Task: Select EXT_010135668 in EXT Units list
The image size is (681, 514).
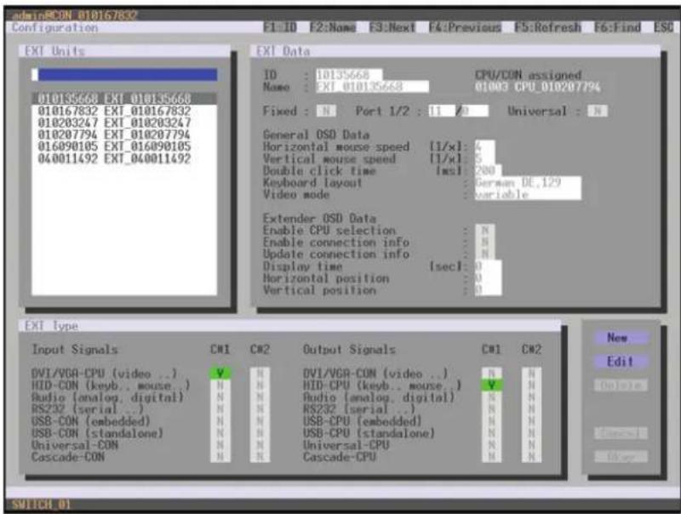Action: tap(124, 99)
